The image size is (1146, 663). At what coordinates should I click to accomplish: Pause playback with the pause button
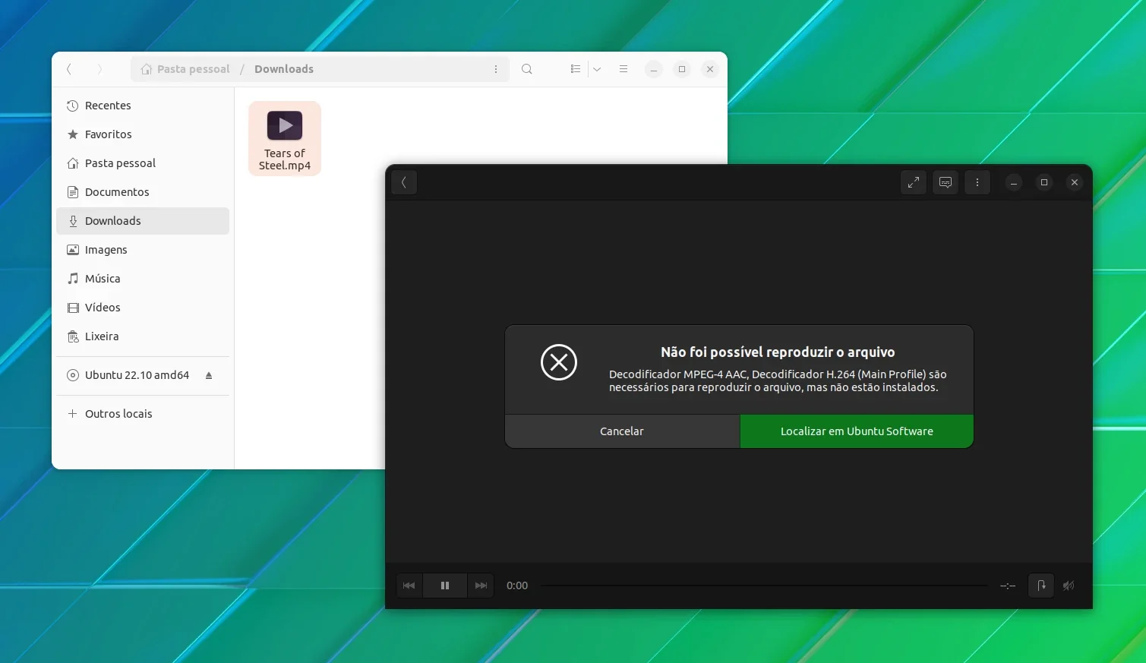click(x=445, y=586)
